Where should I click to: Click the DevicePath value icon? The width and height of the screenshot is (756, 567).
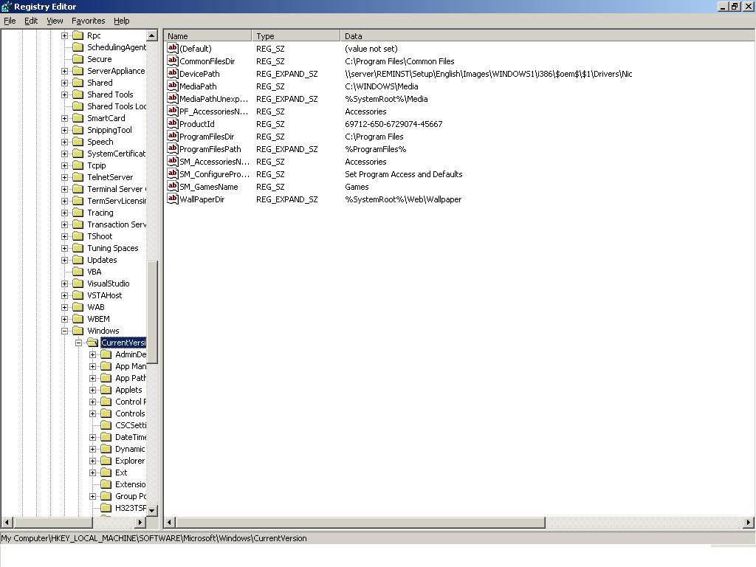click(173, 73)
